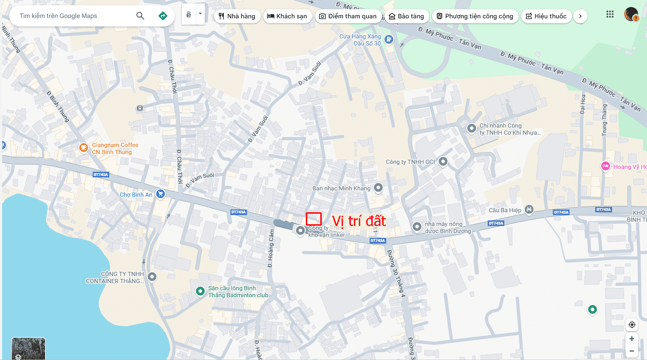Show more category chips with the chevron
This screenshot has width=647, height=360.
tap(580, 16)
